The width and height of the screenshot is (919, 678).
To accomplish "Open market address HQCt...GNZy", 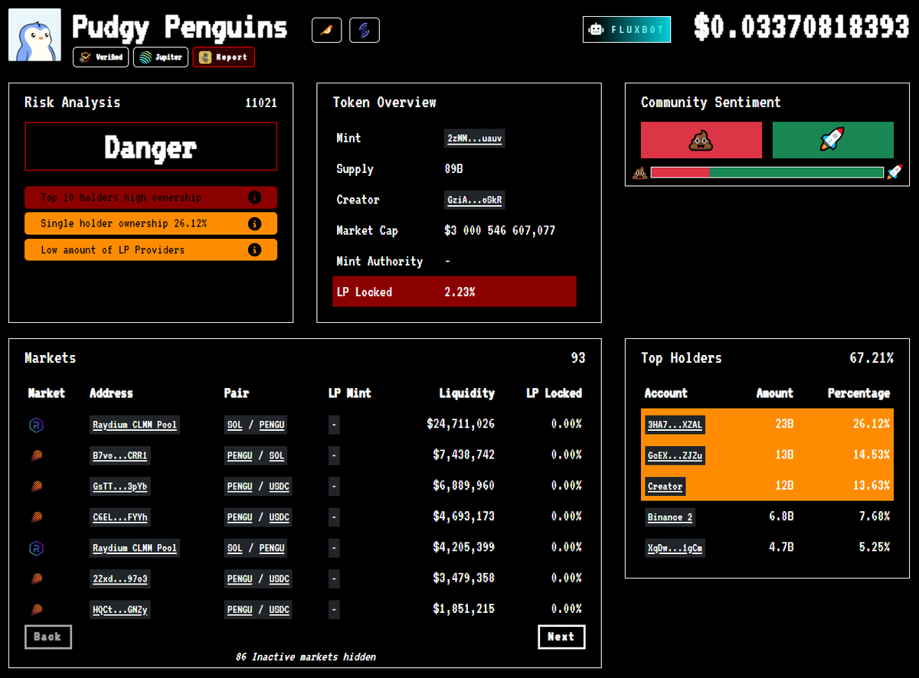I will (120, 610).
